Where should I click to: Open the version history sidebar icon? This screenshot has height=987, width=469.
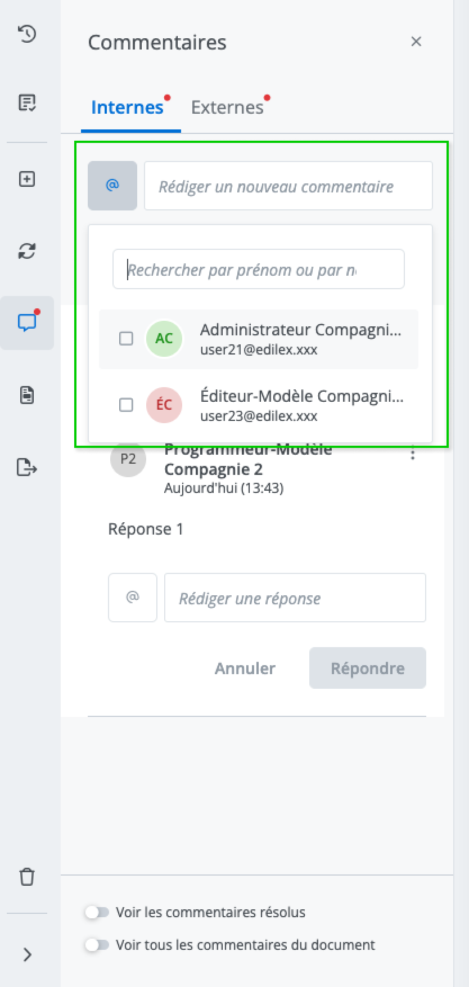click(x=27, y=34)
